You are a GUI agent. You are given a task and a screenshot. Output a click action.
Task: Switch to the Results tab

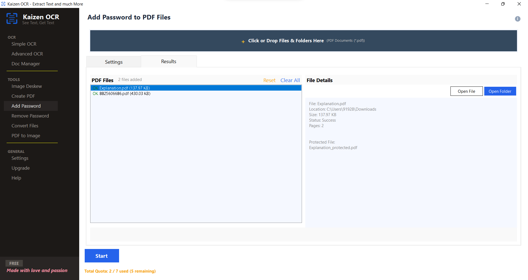coord(169,61)
